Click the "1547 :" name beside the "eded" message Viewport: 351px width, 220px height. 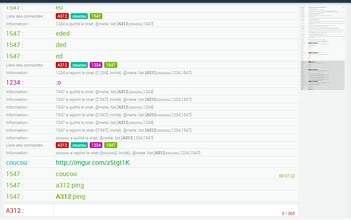(x=14, y=33)
